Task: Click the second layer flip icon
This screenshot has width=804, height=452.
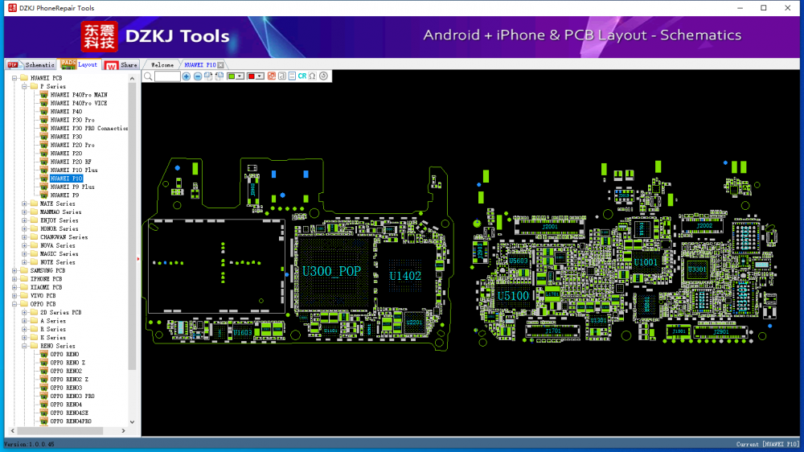Action: click(219, 76)
